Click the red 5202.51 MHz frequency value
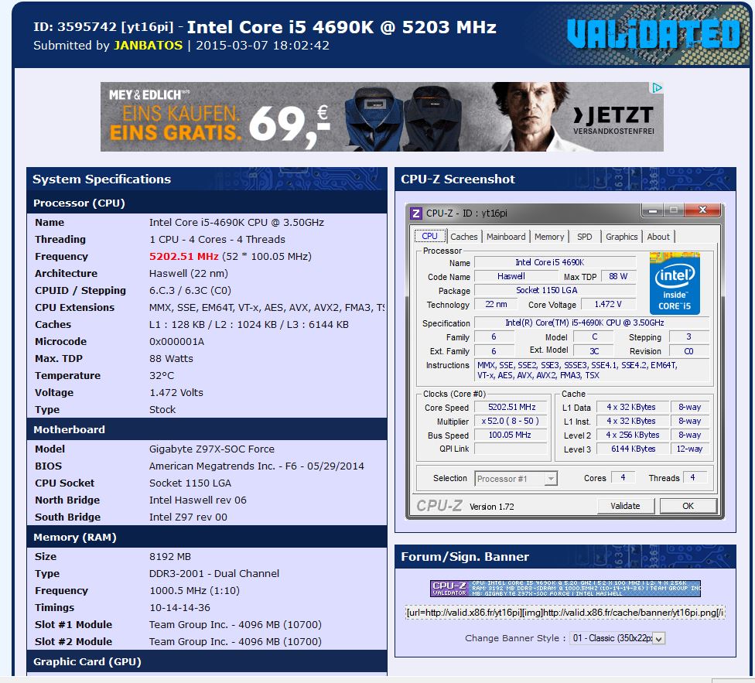755x683 pixels. pyautogui.click(x=183, y=256)
